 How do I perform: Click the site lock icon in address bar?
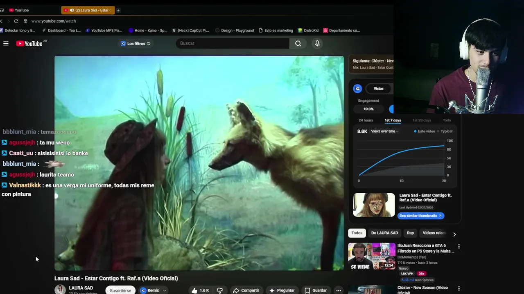point(25,21)
